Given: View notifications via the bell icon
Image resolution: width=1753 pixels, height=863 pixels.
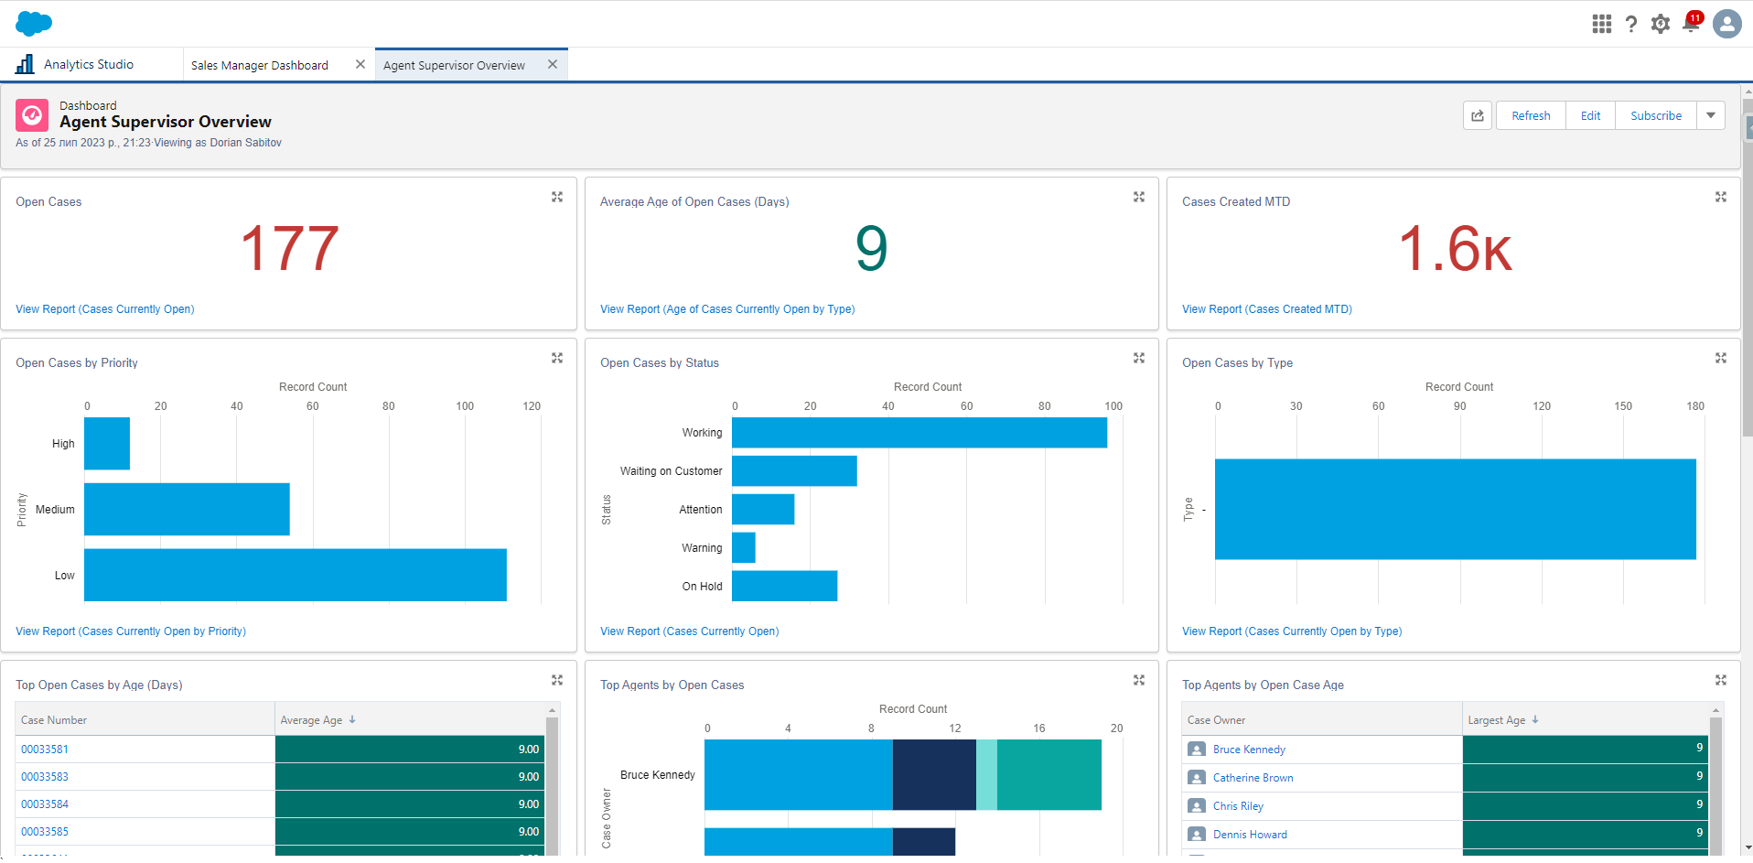Looking at the screenshot, I should coord(1691,24).
